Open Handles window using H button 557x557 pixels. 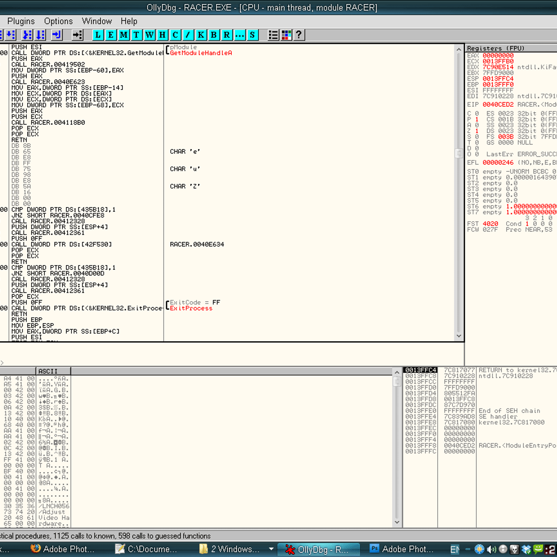(x=162, y=35)
